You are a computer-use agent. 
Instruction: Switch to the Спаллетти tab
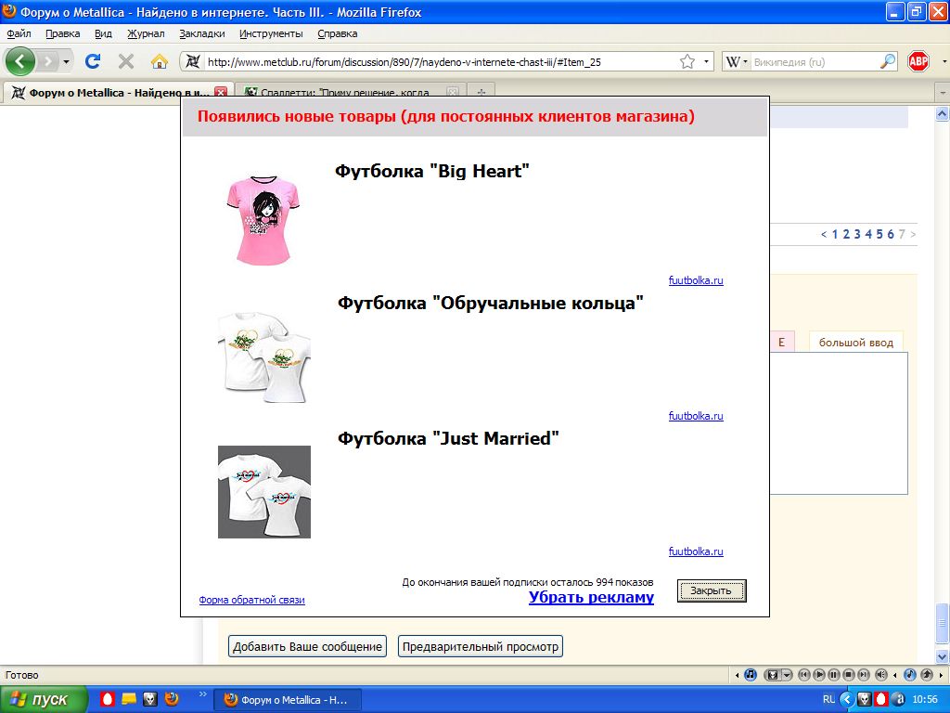343,93
